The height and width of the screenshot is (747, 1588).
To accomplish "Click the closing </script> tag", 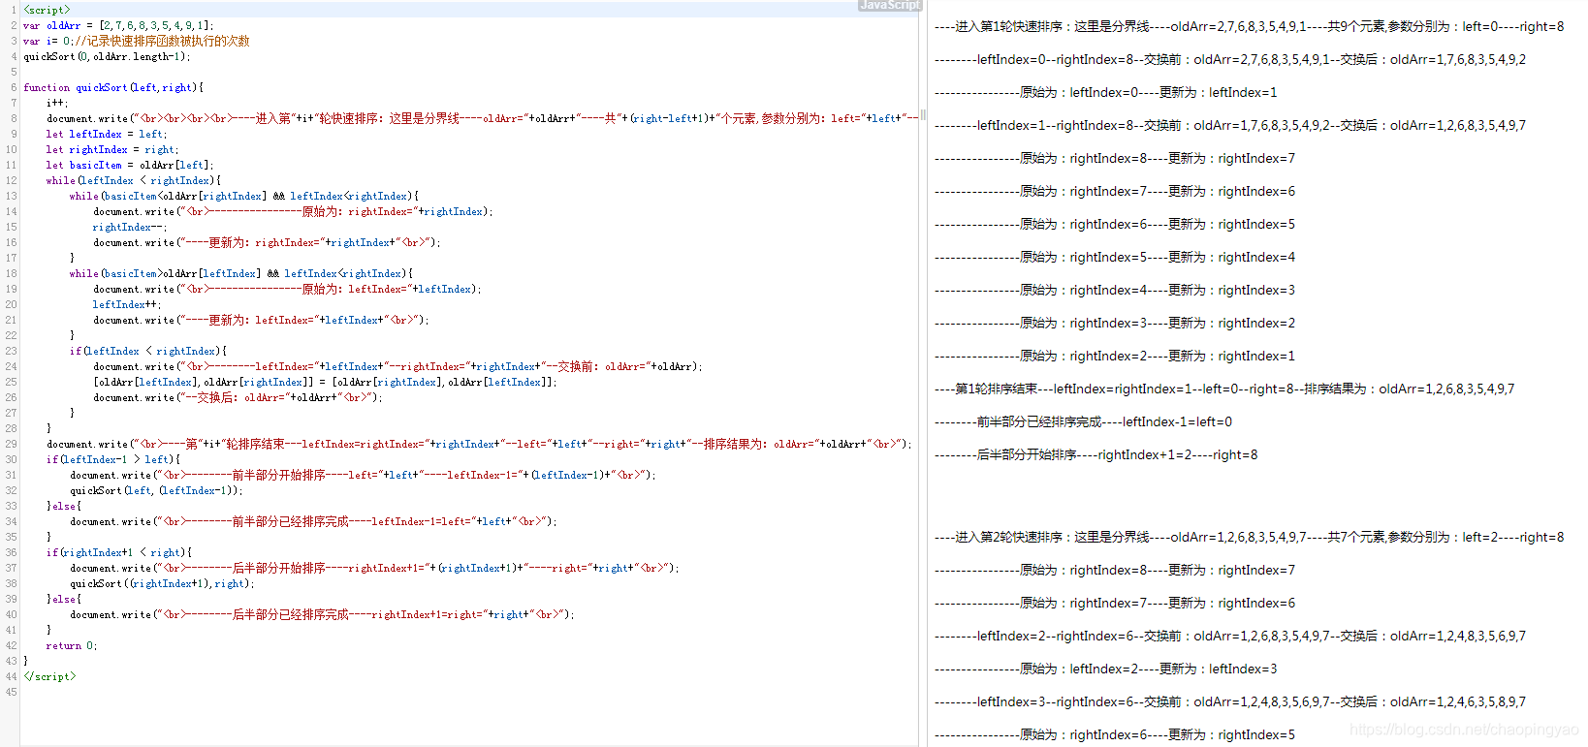I will tap(49, 676).
